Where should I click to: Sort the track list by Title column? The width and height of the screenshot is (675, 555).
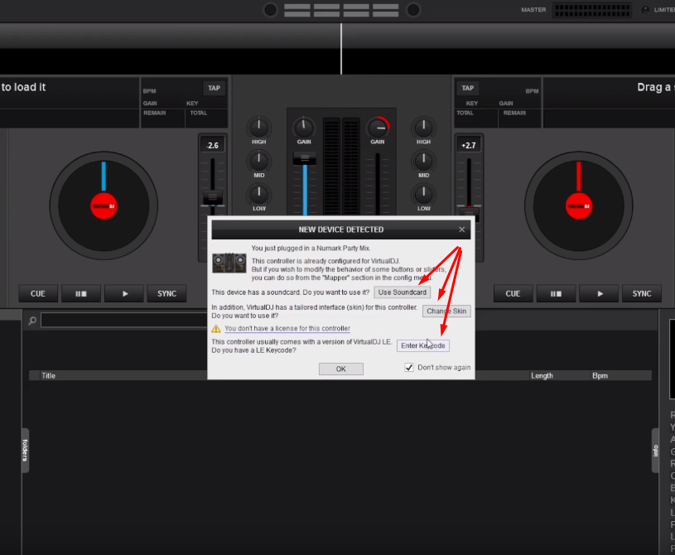[x=48, y=376]
